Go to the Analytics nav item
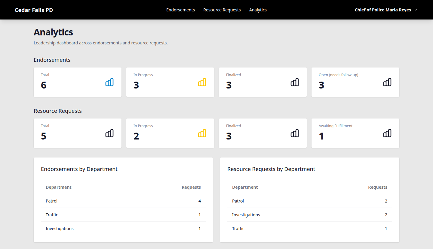 click(x=258, y=10)
